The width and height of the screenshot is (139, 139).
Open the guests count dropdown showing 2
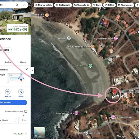point(23,120)
